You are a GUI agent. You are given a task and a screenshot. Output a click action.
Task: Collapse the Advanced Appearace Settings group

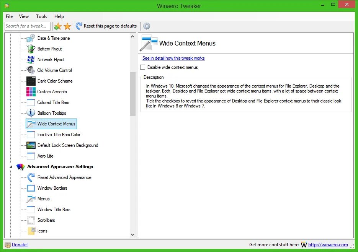(x=11, y=167)
